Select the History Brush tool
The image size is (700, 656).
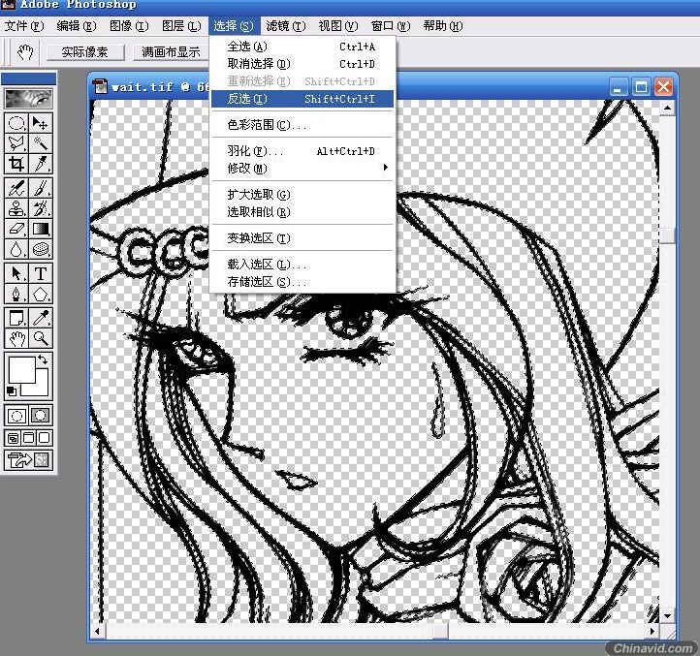(41, 208)
